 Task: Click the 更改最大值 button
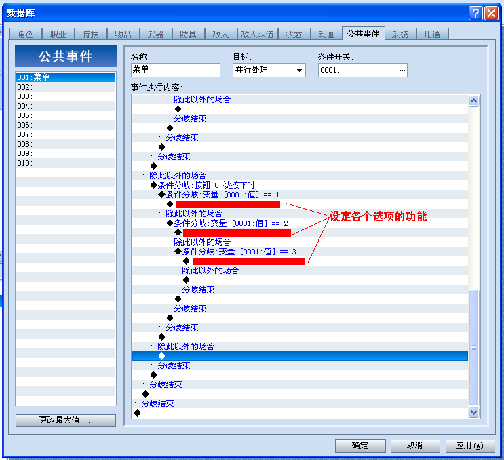[66, 420]
